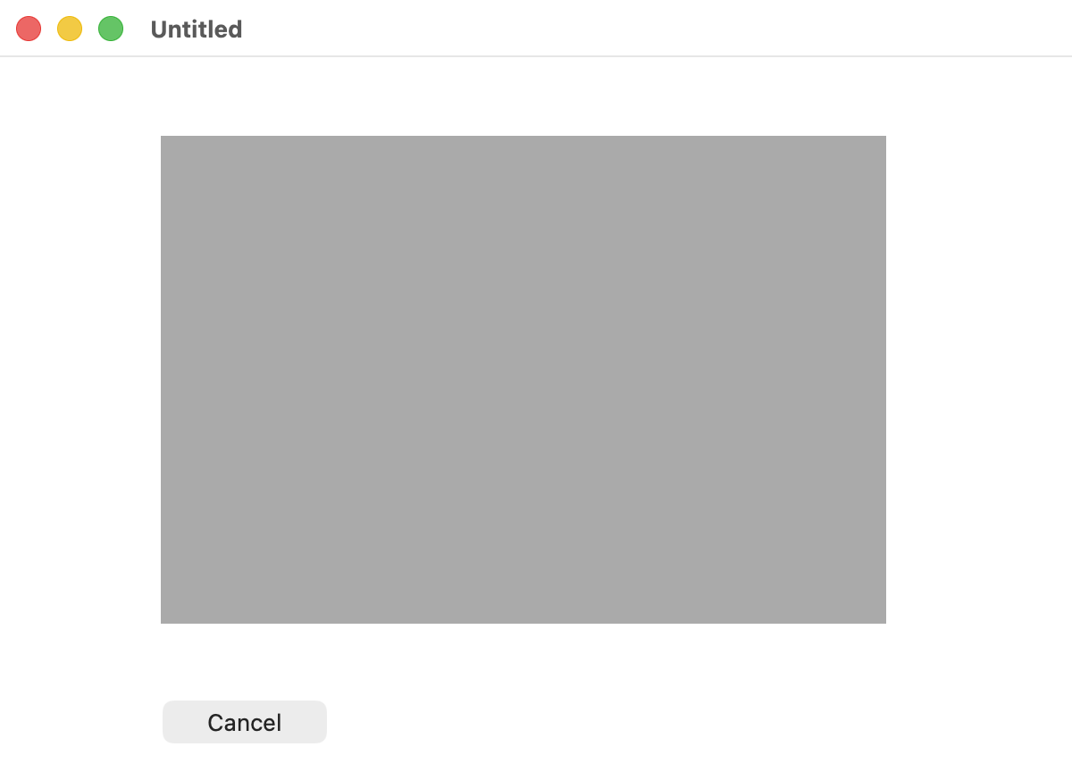Minimize the window using the yellow button
The height and width of the screenshot is (772, 1072).
[70, 29]
